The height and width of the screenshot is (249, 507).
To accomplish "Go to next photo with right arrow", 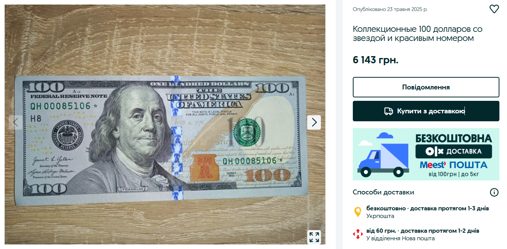I will [x=314, y=122].
